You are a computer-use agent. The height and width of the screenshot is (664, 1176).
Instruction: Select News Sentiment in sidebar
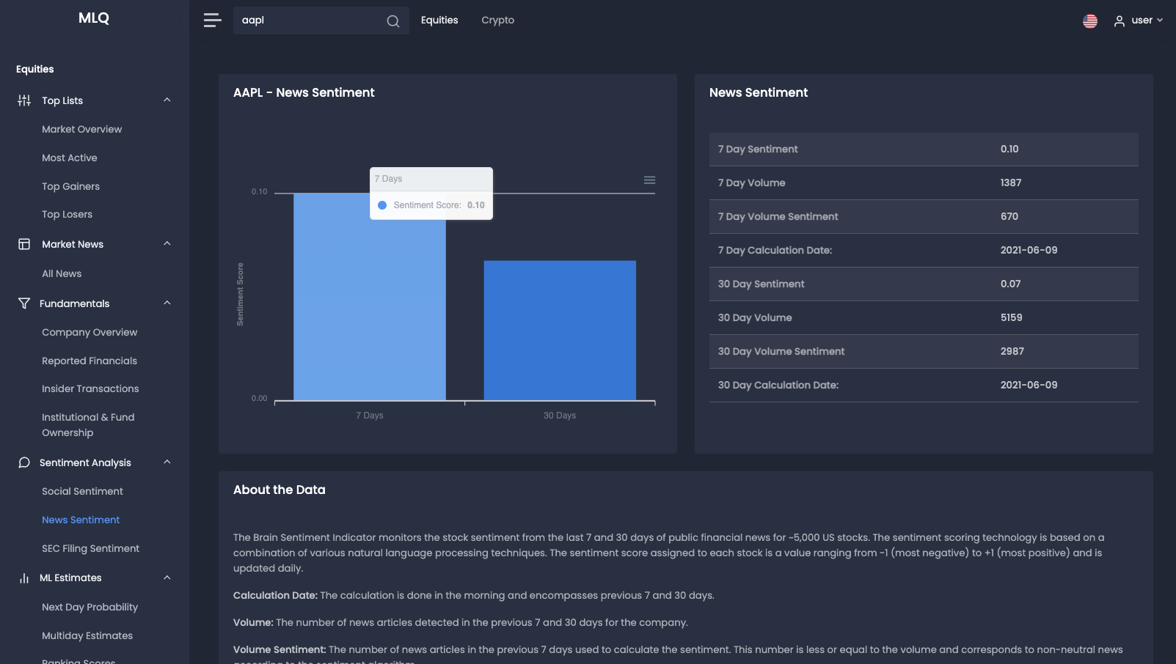[x=81, y=520]
